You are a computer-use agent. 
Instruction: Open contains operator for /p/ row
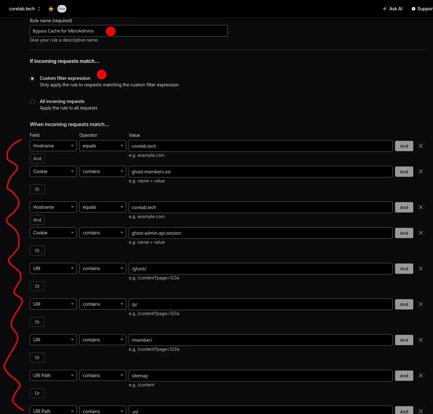coord(103,304)
